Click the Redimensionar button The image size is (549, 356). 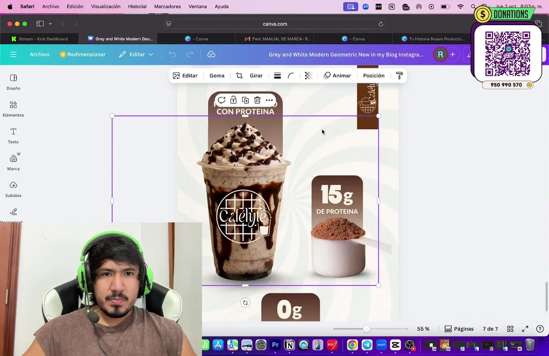83,54
